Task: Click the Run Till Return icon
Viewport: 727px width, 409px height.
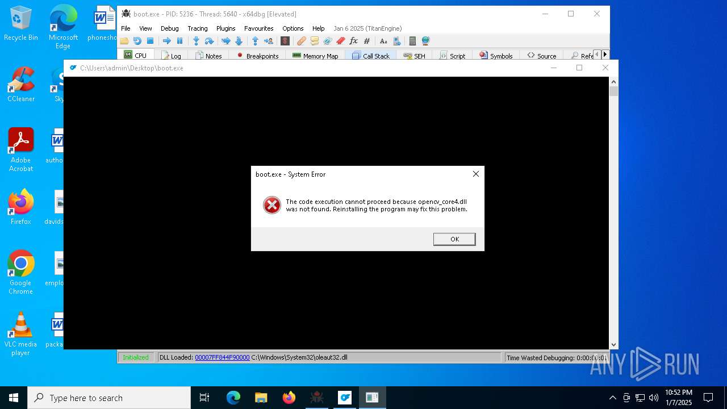Action: click(255, 41)
